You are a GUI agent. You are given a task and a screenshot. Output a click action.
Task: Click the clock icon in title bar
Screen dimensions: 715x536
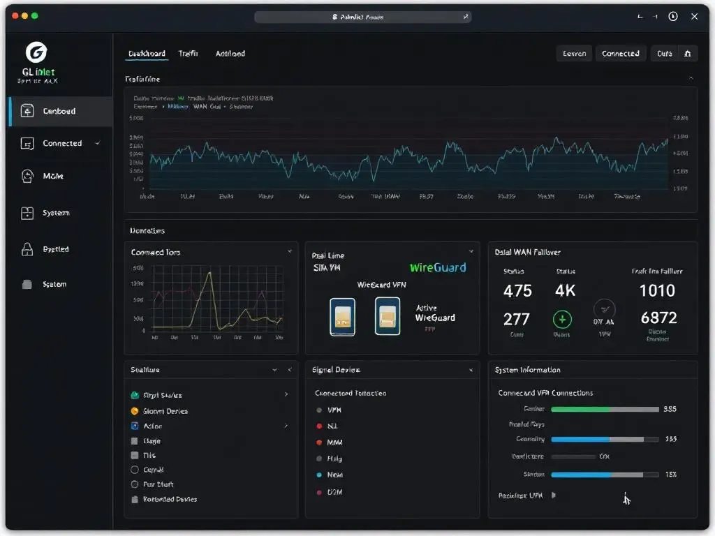pyautogui.click(x=673, y=17)
